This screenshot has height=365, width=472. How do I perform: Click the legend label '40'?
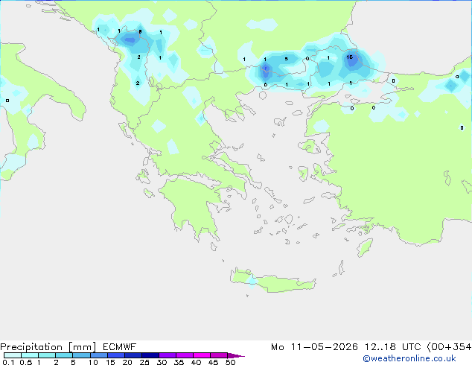tap(196, 362)
